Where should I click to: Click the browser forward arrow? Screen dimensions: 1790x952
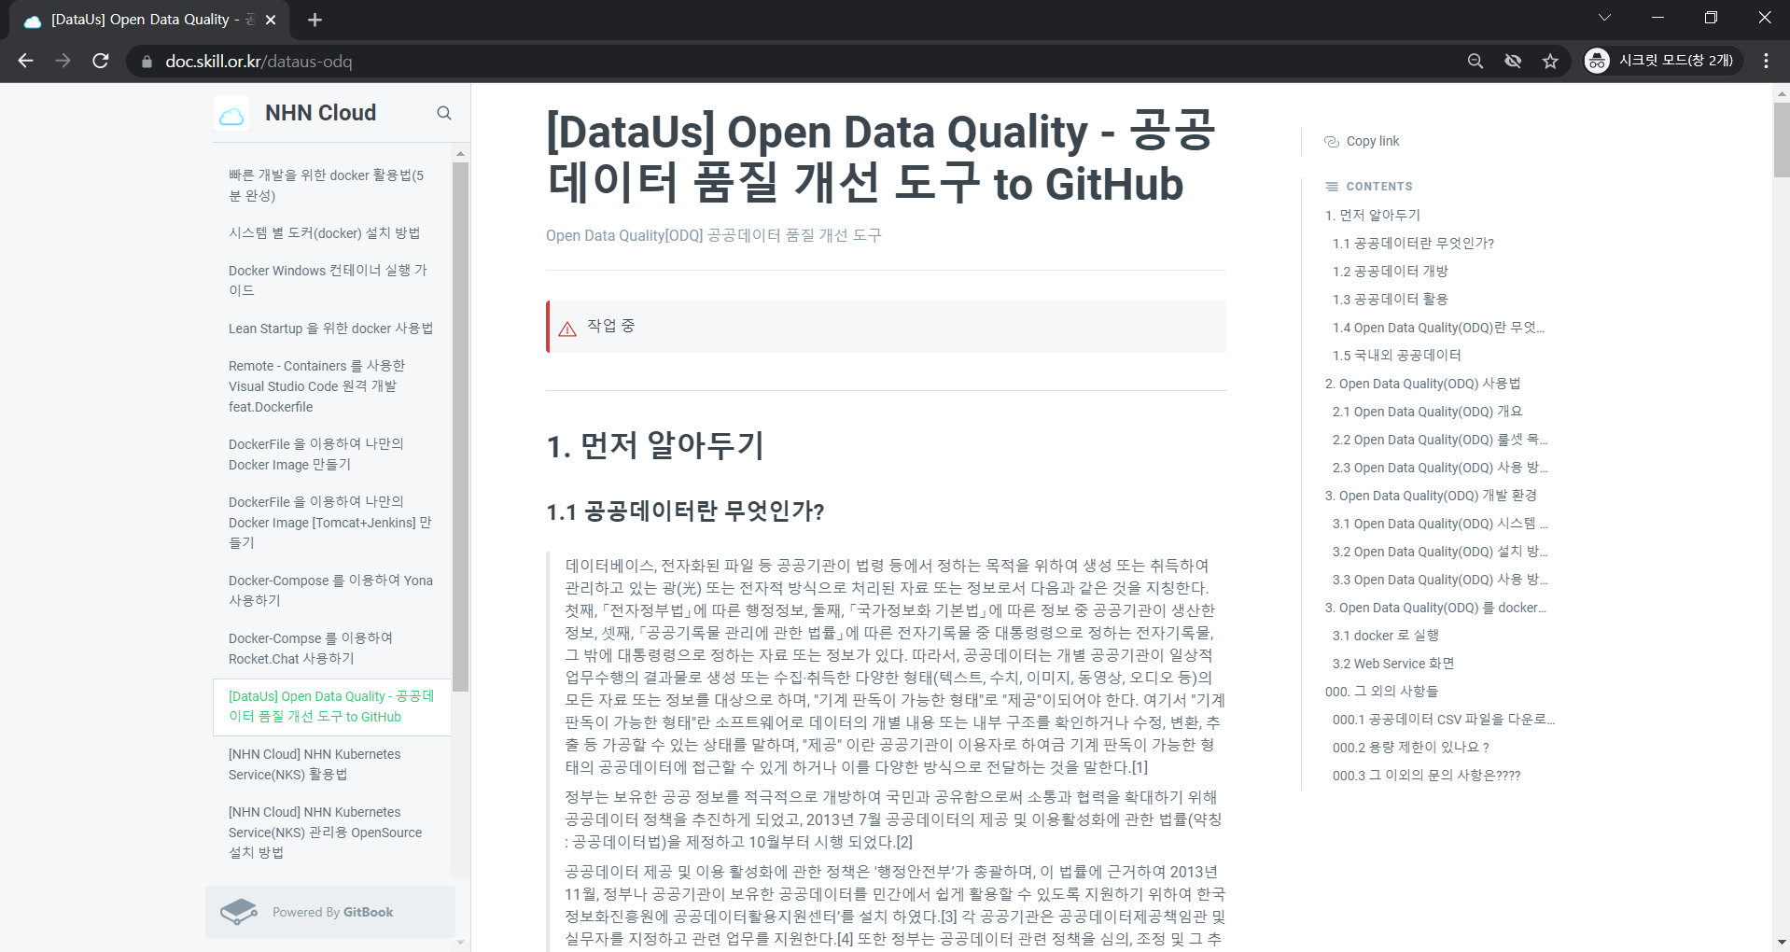tap(63, 61)
